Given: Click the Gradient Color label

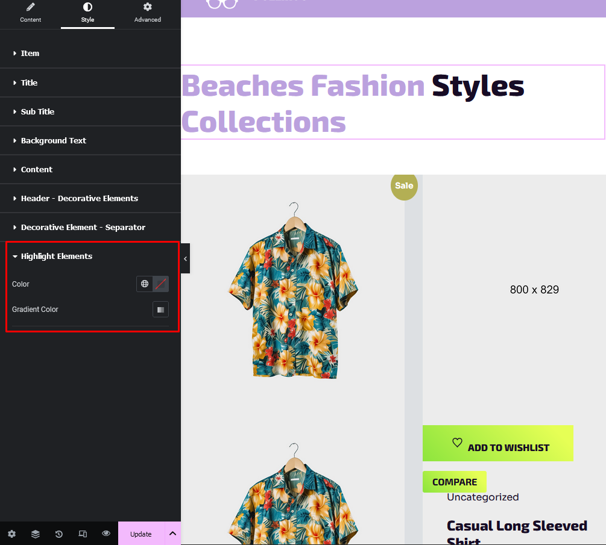Looking at the screenshot, I should [x=35, y=310].
